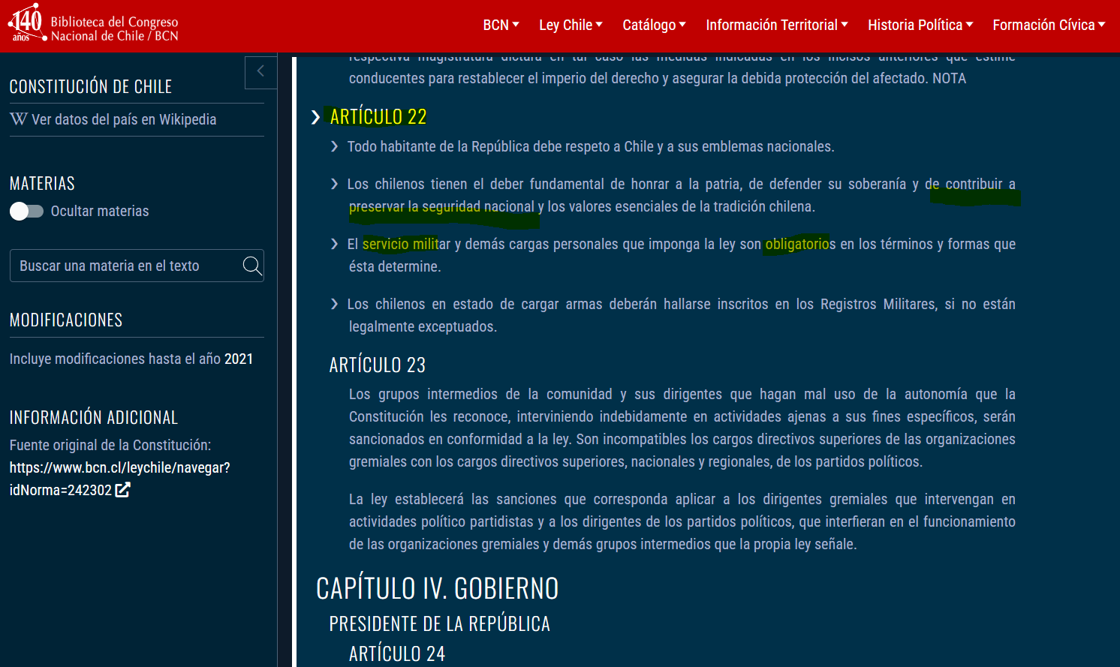This screenshot has width=1120, height=667.
Task: Click the magnifier search icon
Action: 252,266
